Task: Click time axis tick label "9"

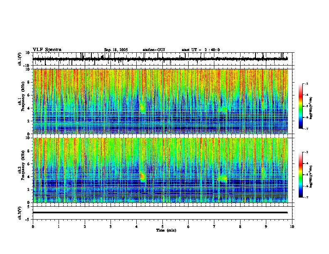Action: pyautogui.click(x=266, y=227)
